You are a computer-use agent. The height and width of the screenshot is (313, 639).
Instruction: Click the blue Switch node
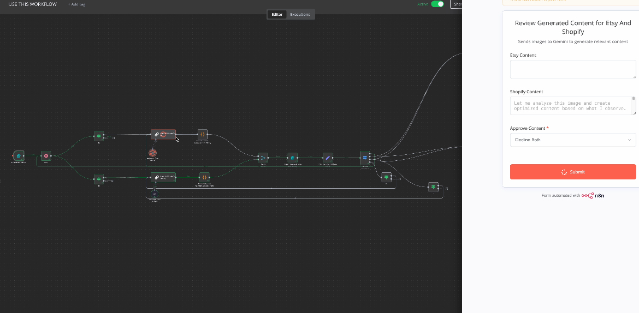click(365, 158)
